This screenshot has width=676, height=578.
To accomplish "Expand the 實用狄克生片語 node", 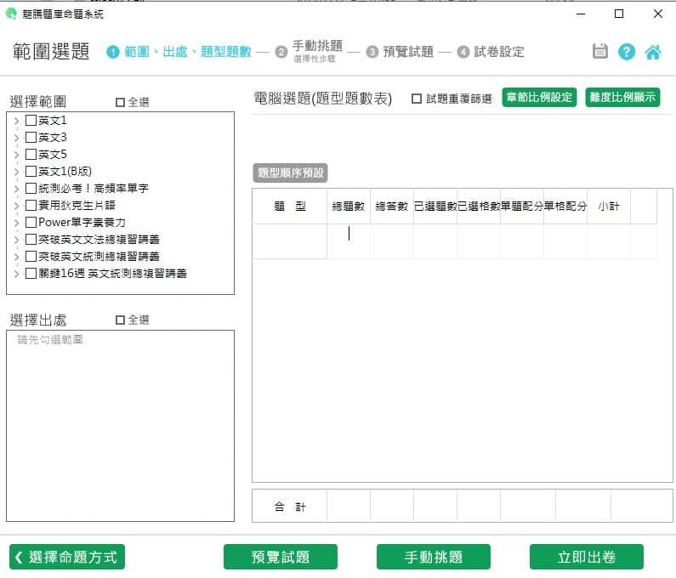I will (16, 206).
